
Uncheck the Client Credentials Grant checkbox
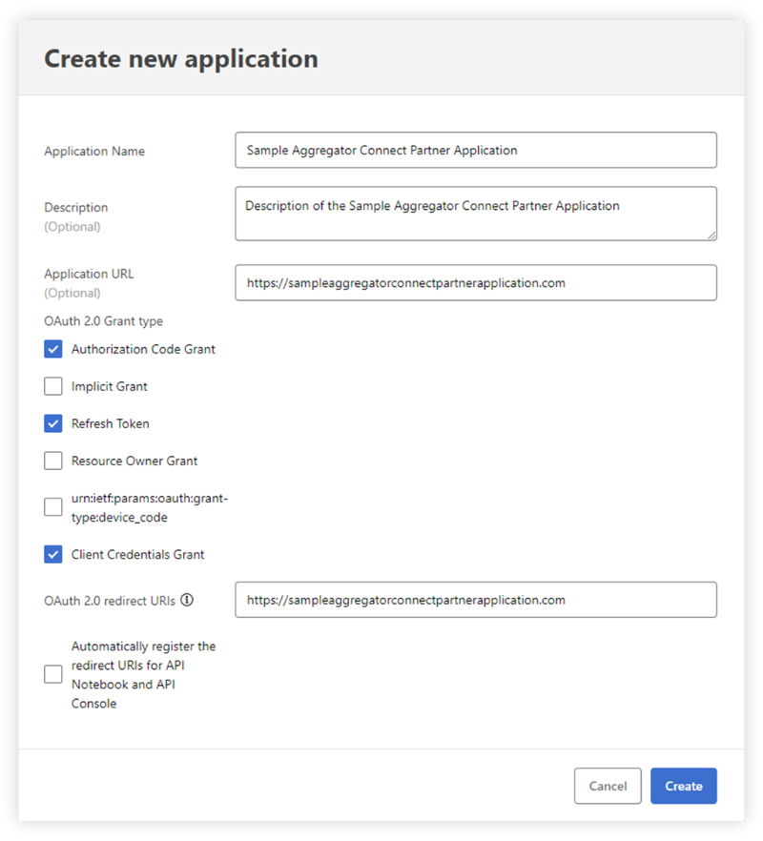[x=53, y=554]
